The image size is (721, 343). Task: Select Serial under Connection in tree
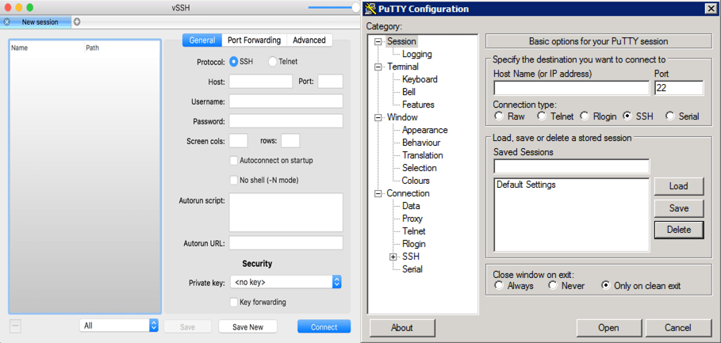click(x=412, y=269)
